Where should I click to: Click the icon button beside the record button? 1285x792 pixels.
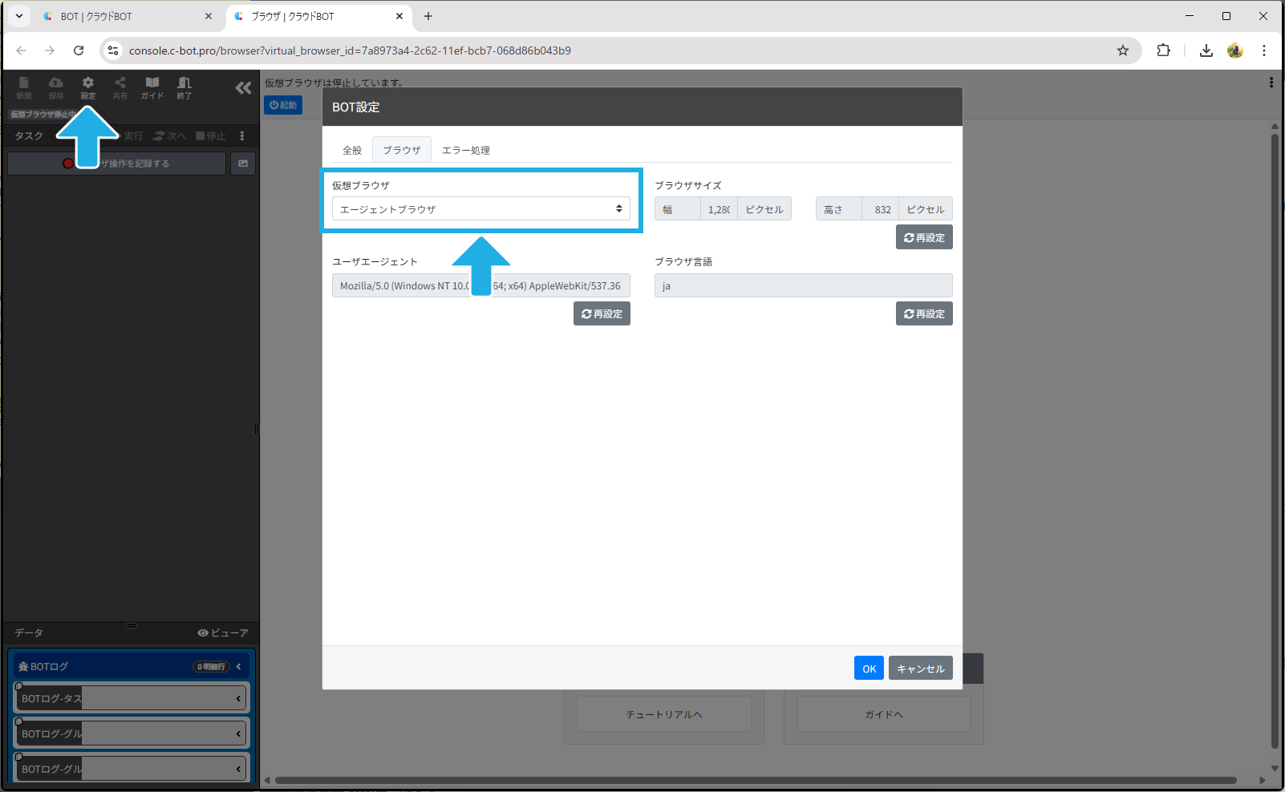pos(243,164)
